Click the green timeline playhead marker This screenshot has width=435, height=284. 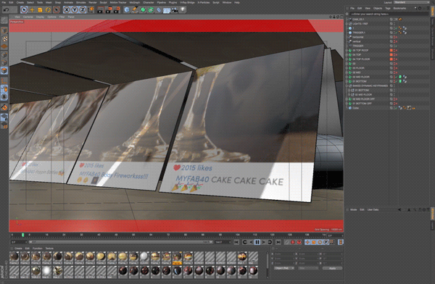22,235
